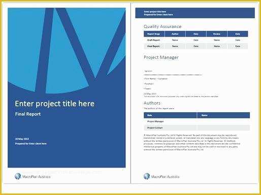Select the project title line in the right page header banner
Screen dimensions: 261x195
pos(155,12)
